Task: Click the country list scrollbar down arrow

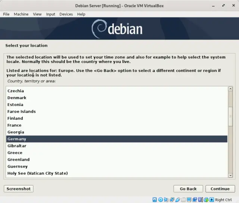Action: (230, 175)
